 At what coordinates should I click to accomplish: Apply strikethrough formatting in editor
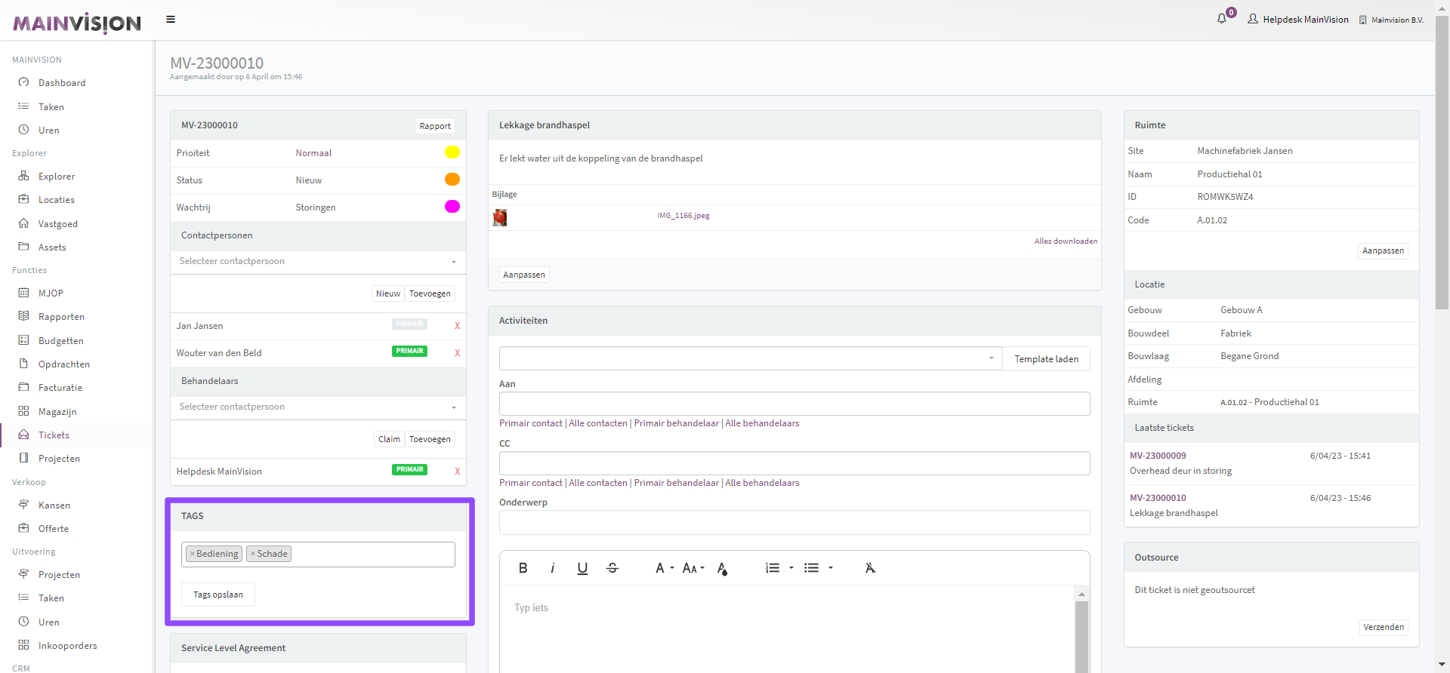(x=612, y=568)
